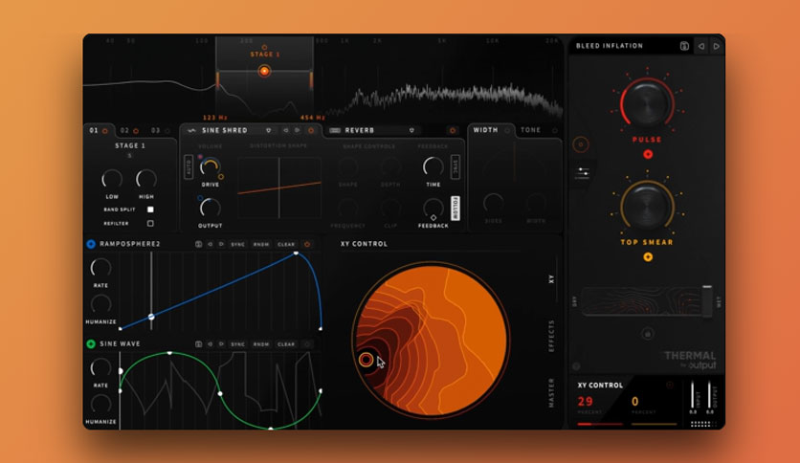Enable the Refilter checkbox
Screen dimensions: 800x463
(x=150, y=223)
